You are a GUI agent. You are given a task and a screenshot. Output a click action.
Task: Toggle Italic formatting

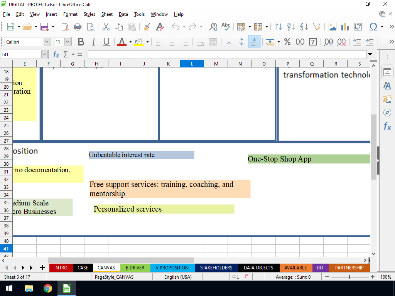(x=93, y=42)
